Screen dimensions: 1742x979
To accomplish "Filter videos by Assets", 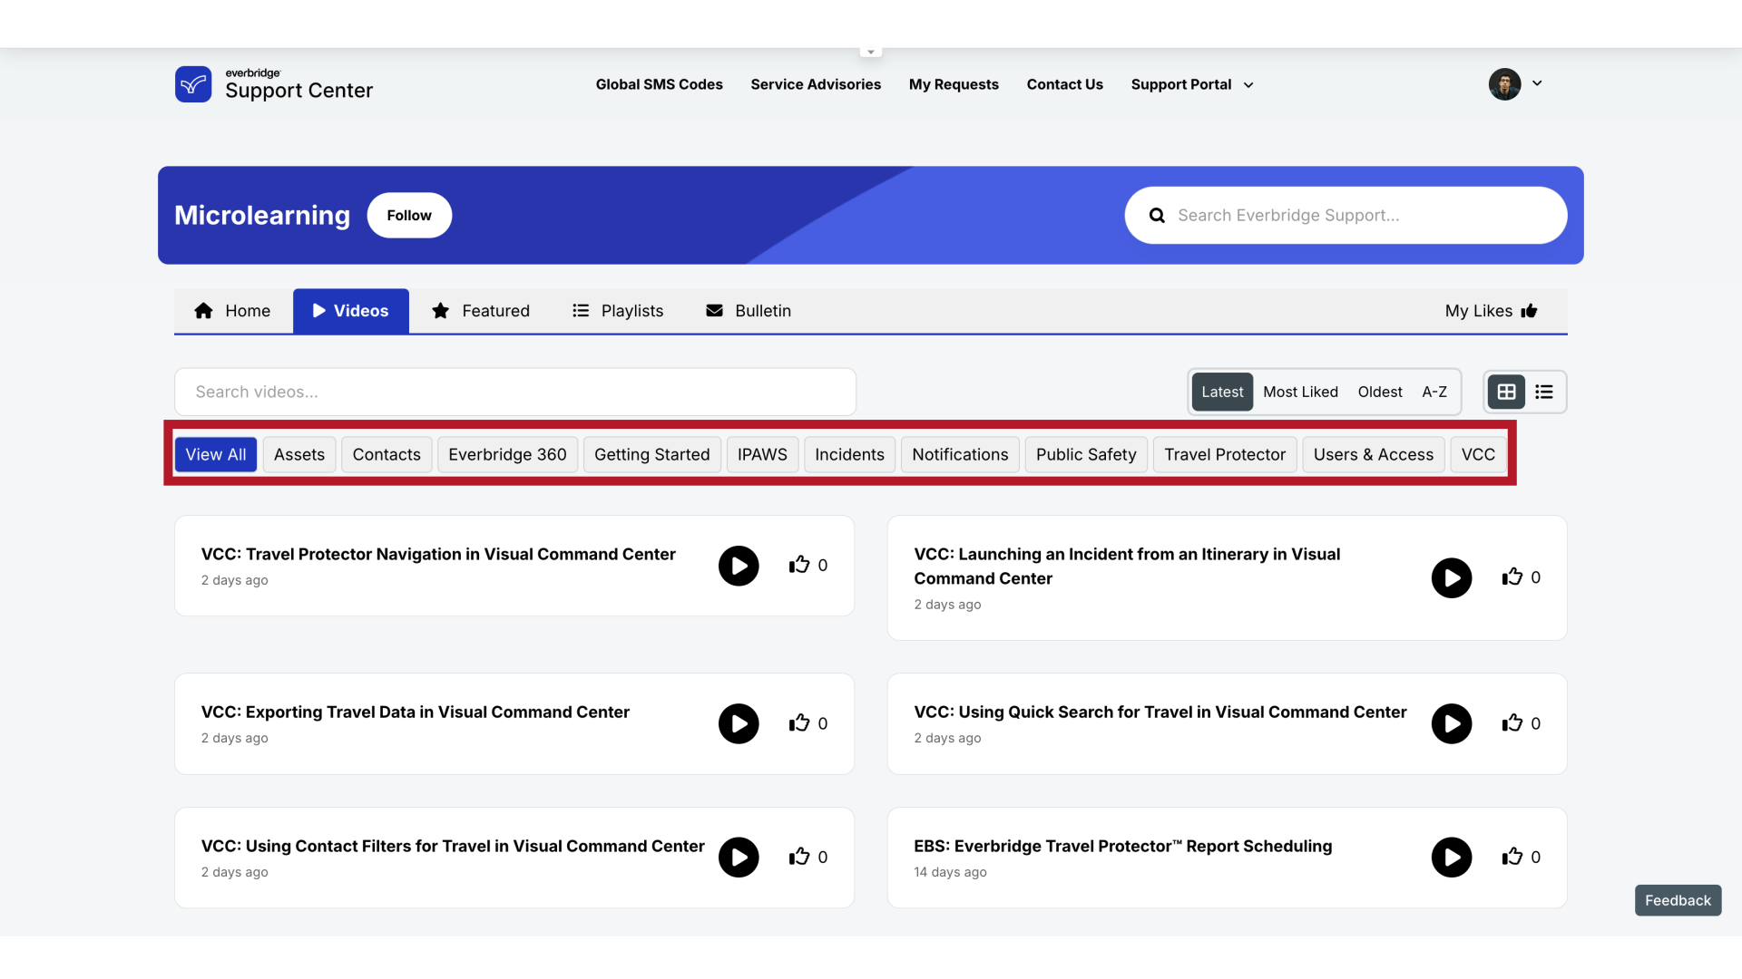I will coord(299,454).
